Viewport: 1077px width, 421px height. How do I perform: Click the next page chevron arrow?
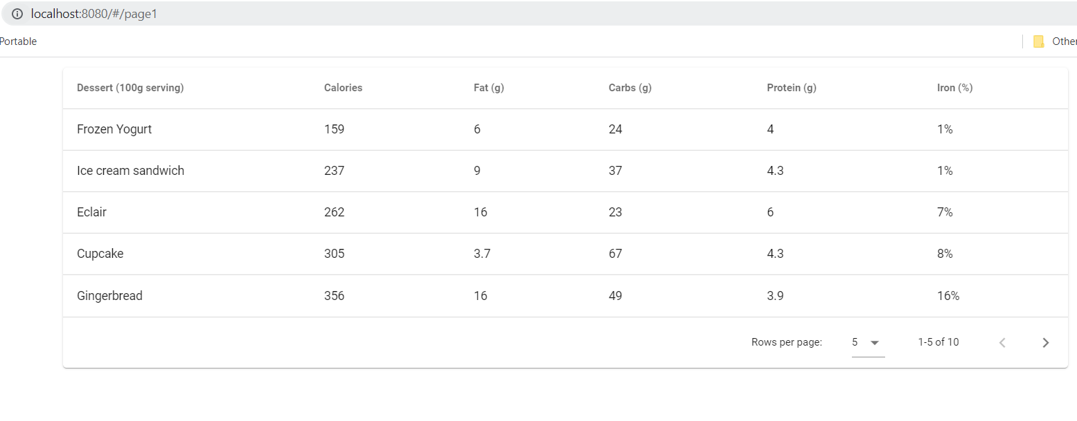click(x=1046, y=342)
